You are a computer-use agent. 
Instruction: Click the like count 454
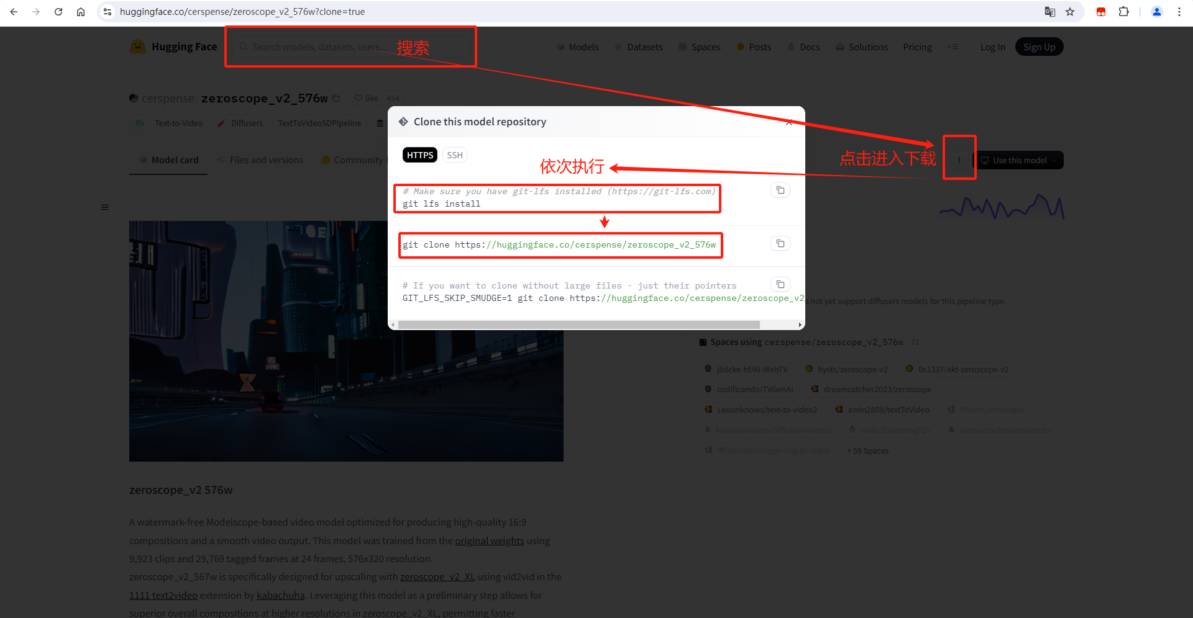[x=393, y=98]
